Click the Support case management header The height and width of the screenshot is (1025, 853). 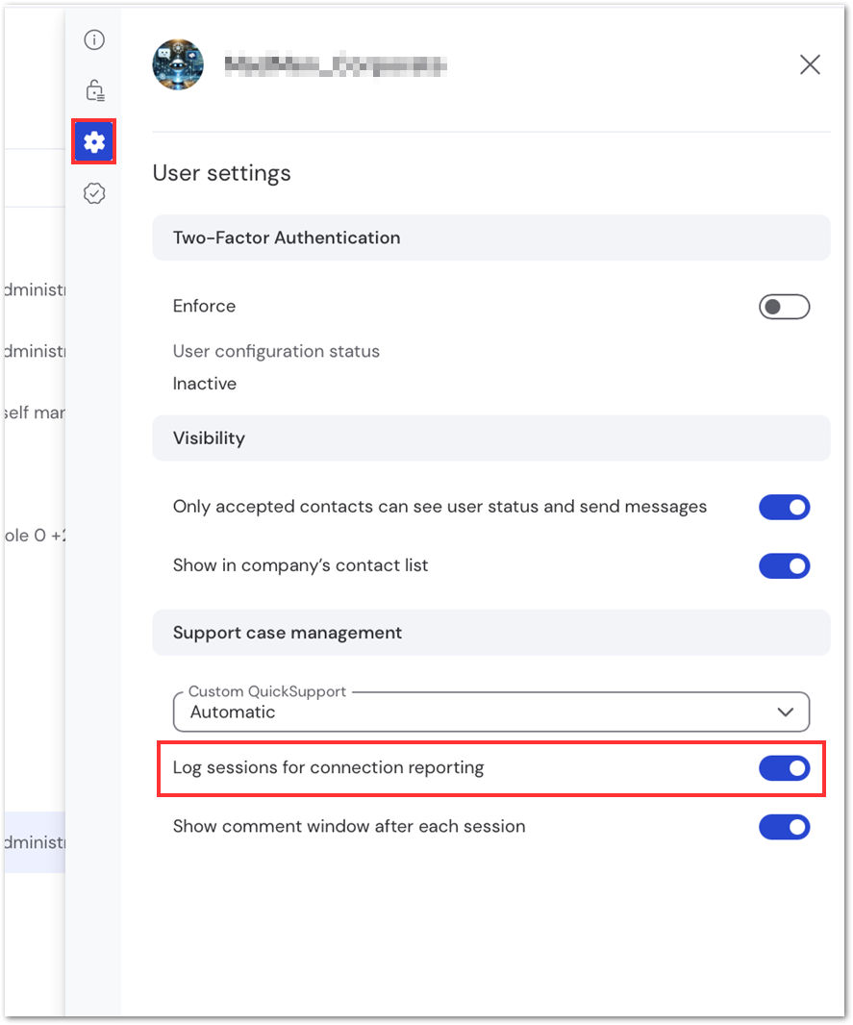(490, 633)
